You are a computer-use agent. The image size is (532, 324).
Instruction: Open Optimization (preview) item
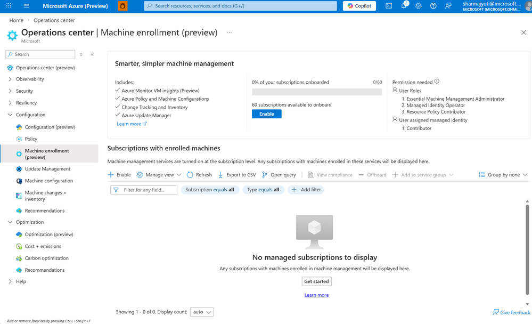(49, 234)
